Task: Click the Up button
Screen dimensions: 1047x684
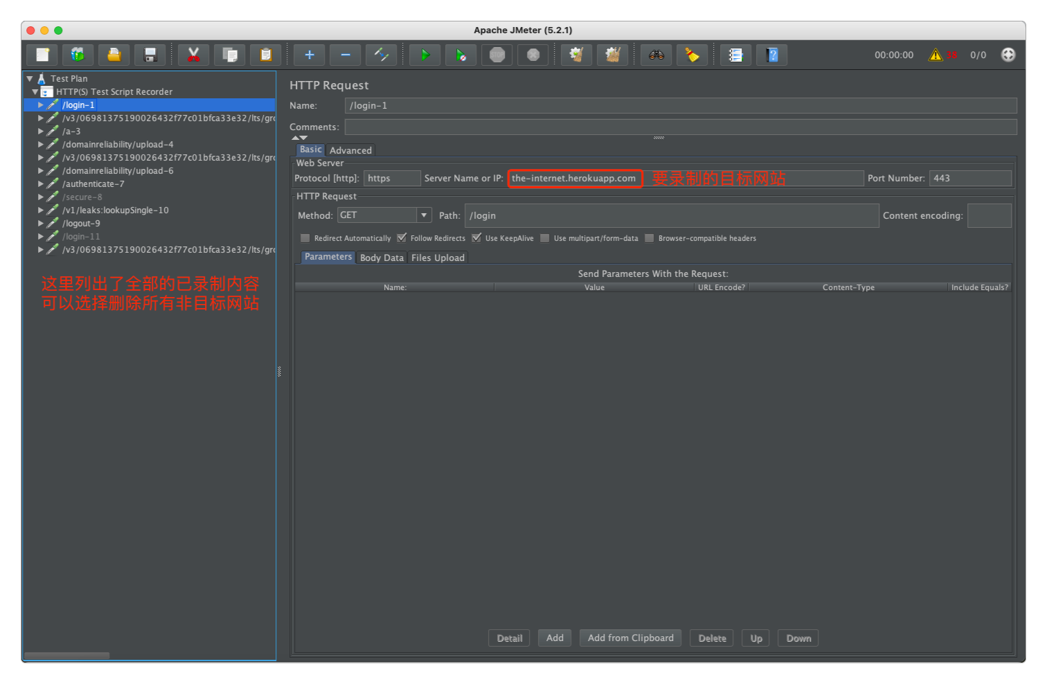Action: [756, 638]
